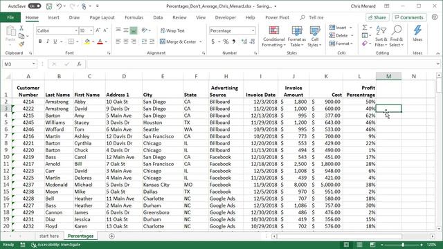This screenshot has height=249, width=443.
Task: Open Format as Table gallery
Action: click(x=297, y=36)
